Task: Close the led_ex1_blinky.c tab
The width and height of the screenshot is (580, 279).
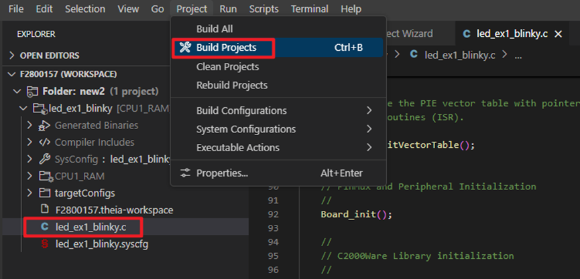Action: click(x=558, y=34)
